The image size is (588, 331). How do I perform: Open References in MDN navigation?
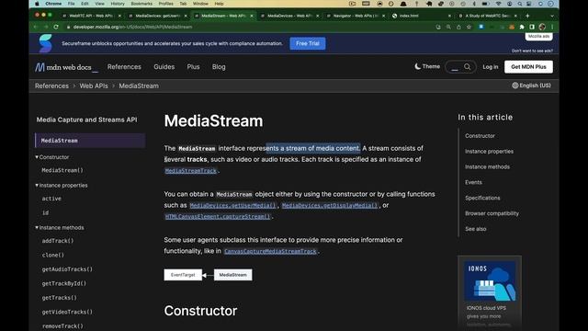pos(124,67)
